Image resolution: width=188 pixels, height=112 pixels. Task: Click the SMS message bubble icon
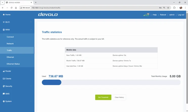pos(4,94)
